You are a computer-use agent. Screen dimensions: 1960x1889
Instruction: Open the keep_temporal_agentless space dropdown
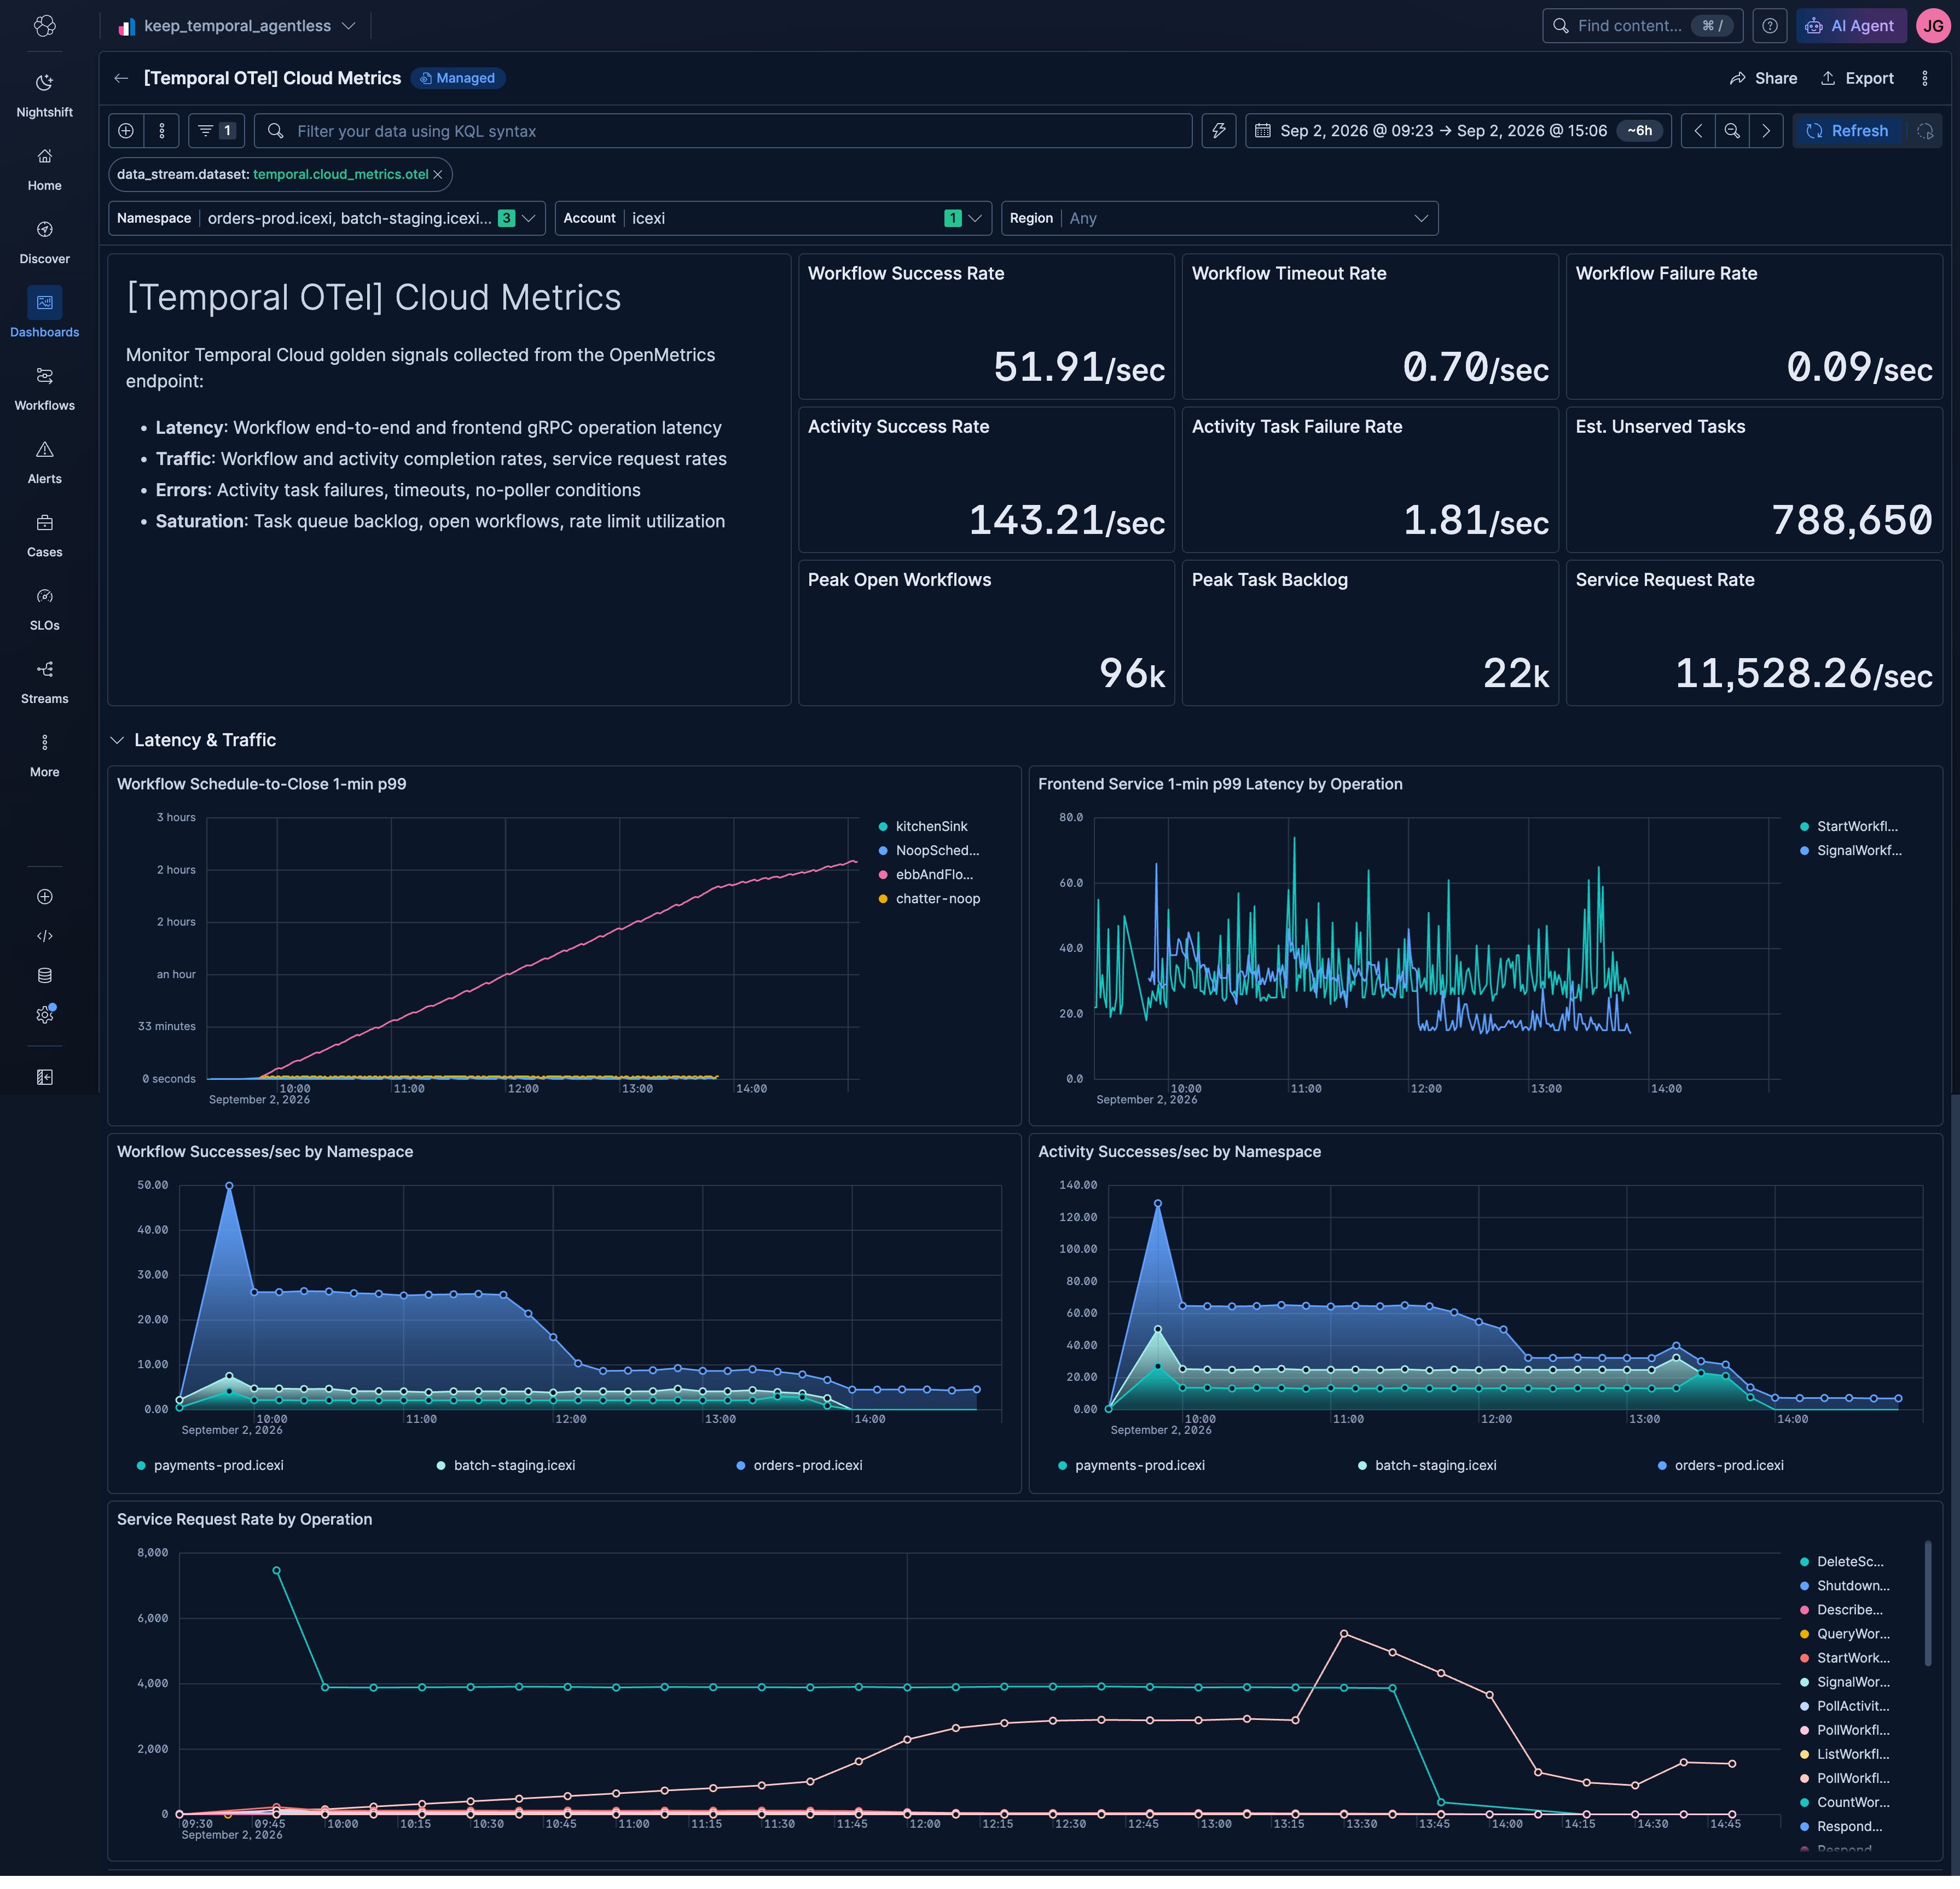click(236, 26)
